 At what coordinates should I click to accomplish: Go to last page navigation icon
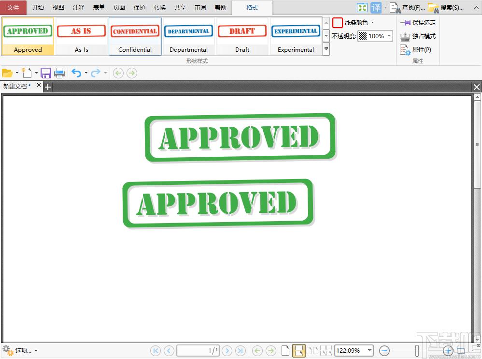(241, 350)
